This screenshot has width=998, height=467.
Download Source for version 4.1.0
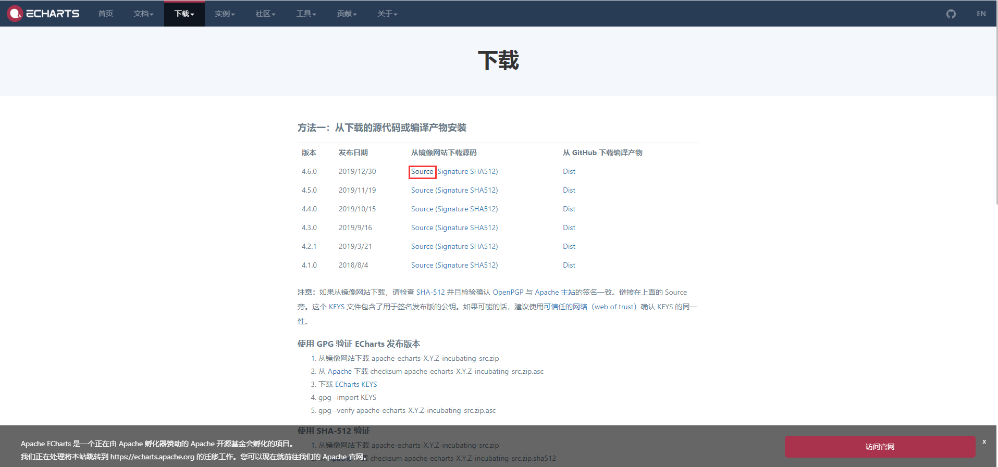point(422,265)
